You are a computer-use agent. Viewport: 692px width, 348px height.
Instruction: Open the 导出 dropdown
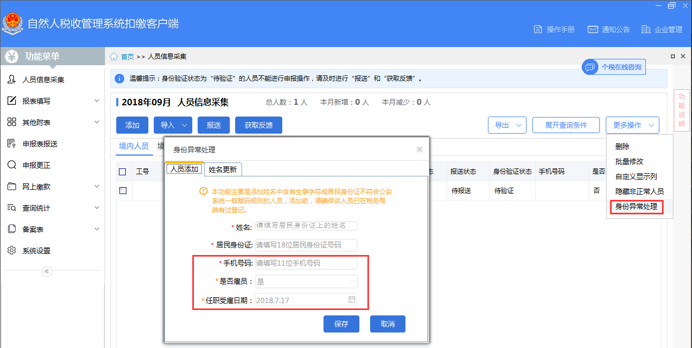tap(507, 125)
